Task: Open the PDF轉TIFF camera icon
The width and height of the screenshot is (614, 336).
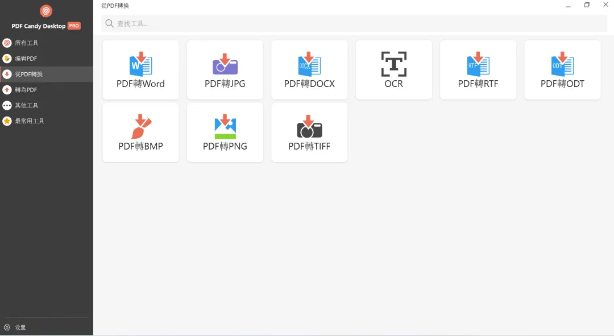Action: [309, 126]
